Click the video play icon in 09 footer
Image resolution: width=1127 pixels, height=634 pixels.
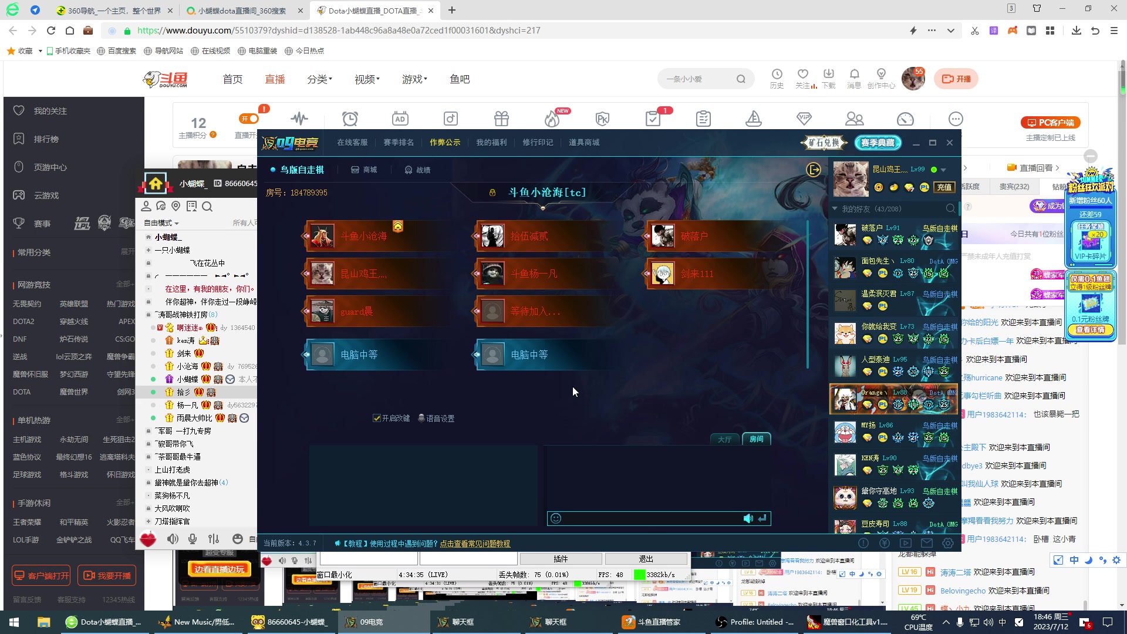pos(905,543)
